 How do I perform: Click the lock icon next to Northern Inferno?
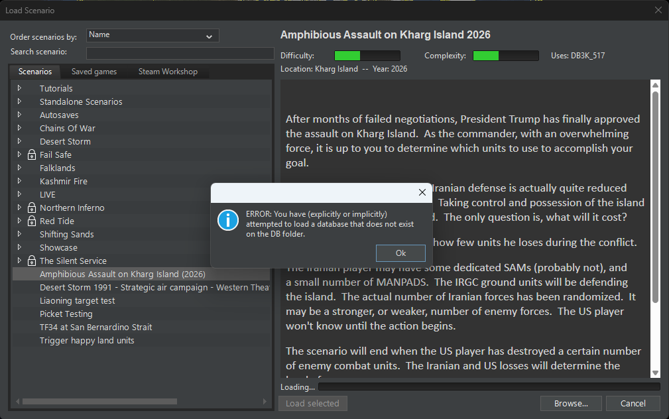point(32,208)
